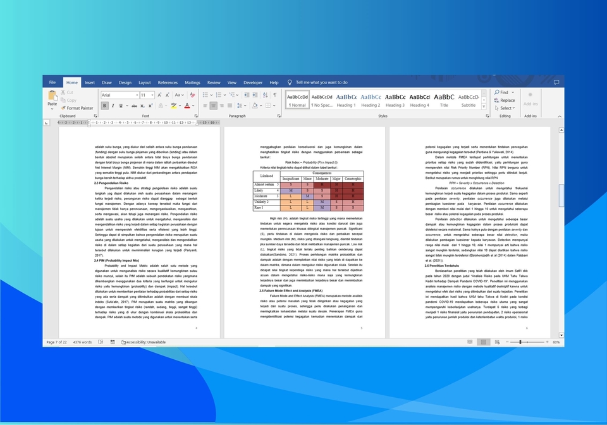The height and width of the screenshot is (425, 607).
Task: Open the font size 11 dropdown
Action: click(152, 95)
